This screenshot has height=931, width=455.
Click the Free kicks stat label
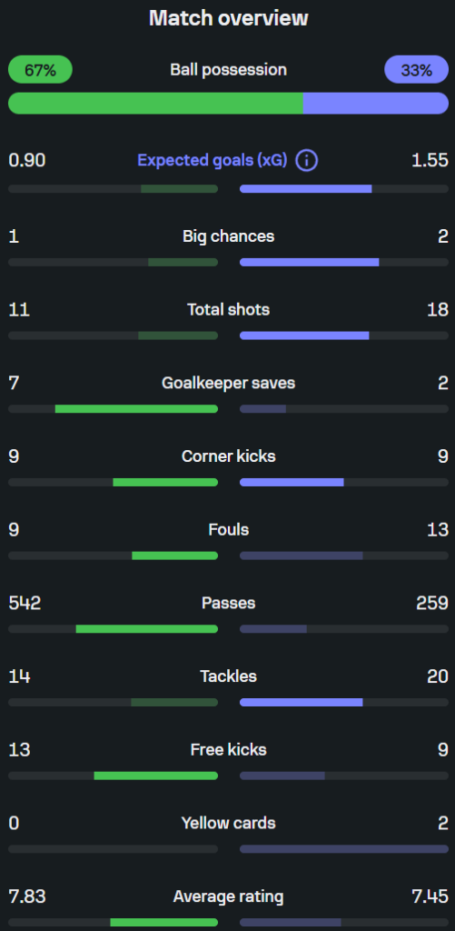pyautogui.click(x=228, y=750)
